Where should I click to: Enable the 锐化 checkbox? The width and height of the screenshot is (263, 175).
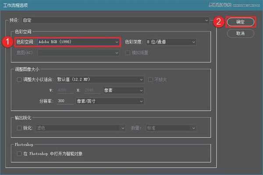(x=19, y=128)
